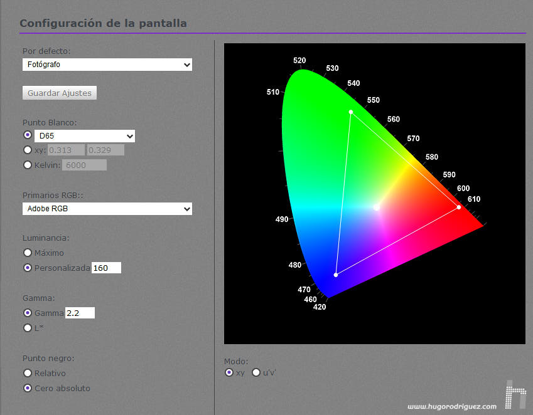Set luminance to Máximo
533x415 pixels.
pyautogui.click(x=27, y=253)
